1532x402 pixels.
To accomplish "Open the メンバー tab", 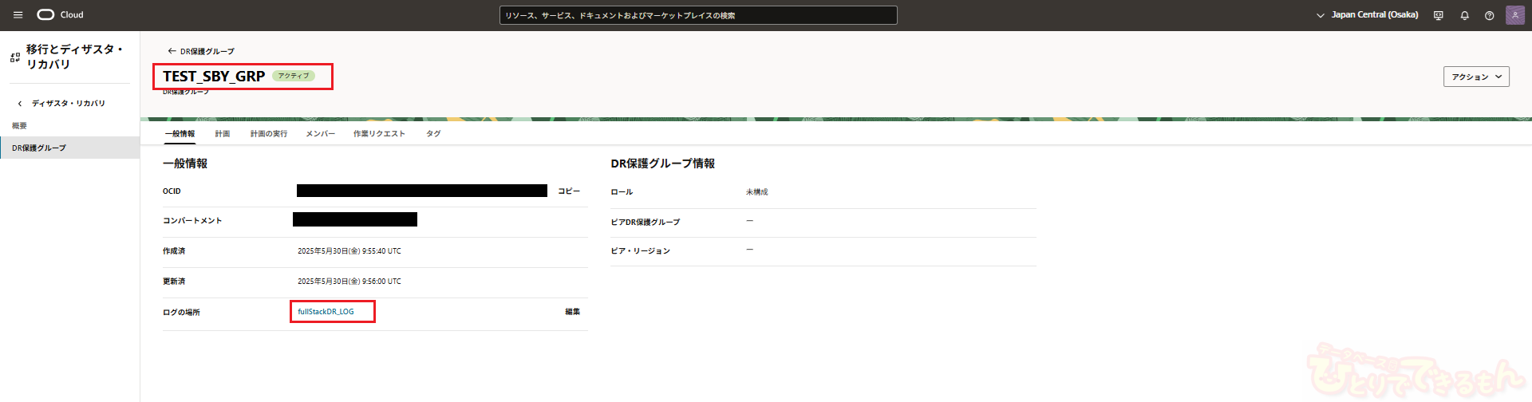I will [x=320, y=134].
